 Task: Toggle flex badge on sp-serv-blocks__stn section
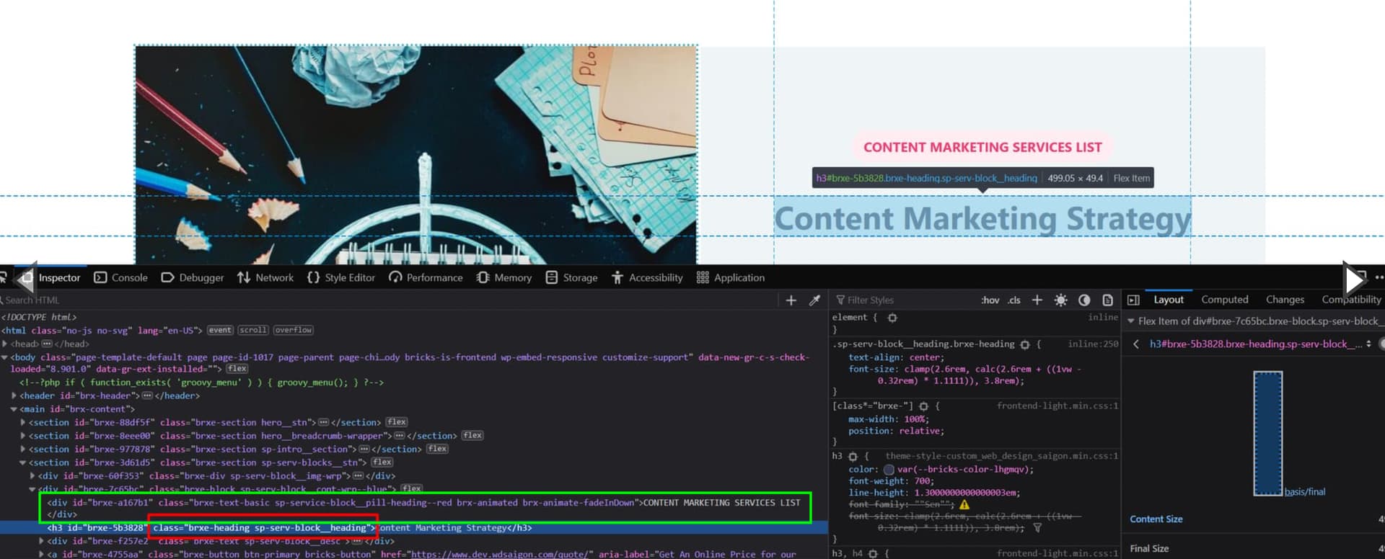pos(382,462)
